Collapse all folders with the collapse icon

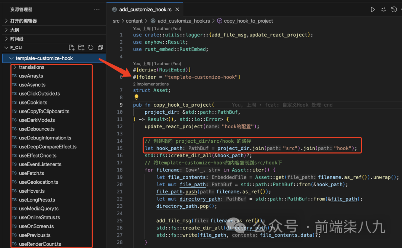point(100,48)
